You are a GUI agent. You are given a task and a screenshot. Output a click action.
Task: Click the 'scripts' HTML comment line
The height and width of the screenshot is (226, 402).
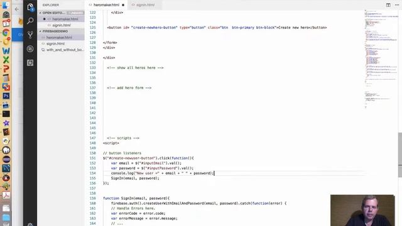click(123, 138)
